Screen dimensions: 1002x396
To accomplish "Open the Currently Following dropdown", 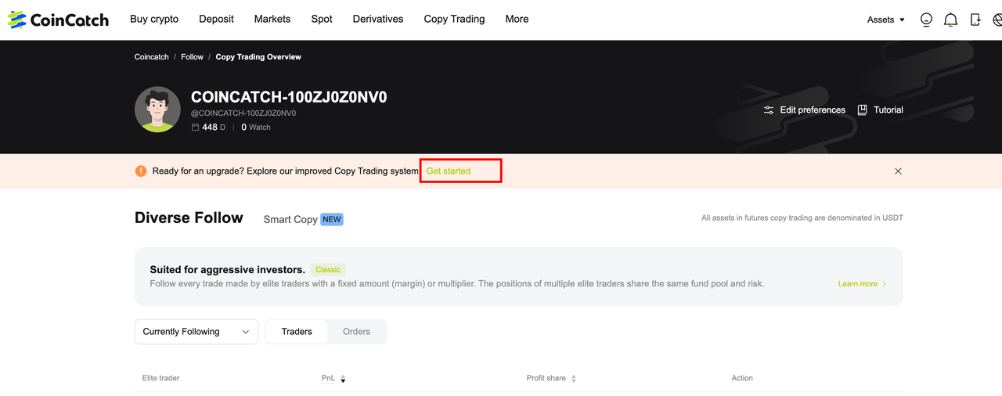I will tap(196, 332).
